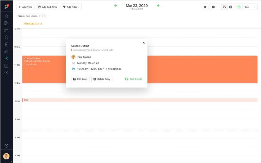Open Users: Paul Mason filter dropdown
The image size is (261, 163).
click(x=29, y=16)
